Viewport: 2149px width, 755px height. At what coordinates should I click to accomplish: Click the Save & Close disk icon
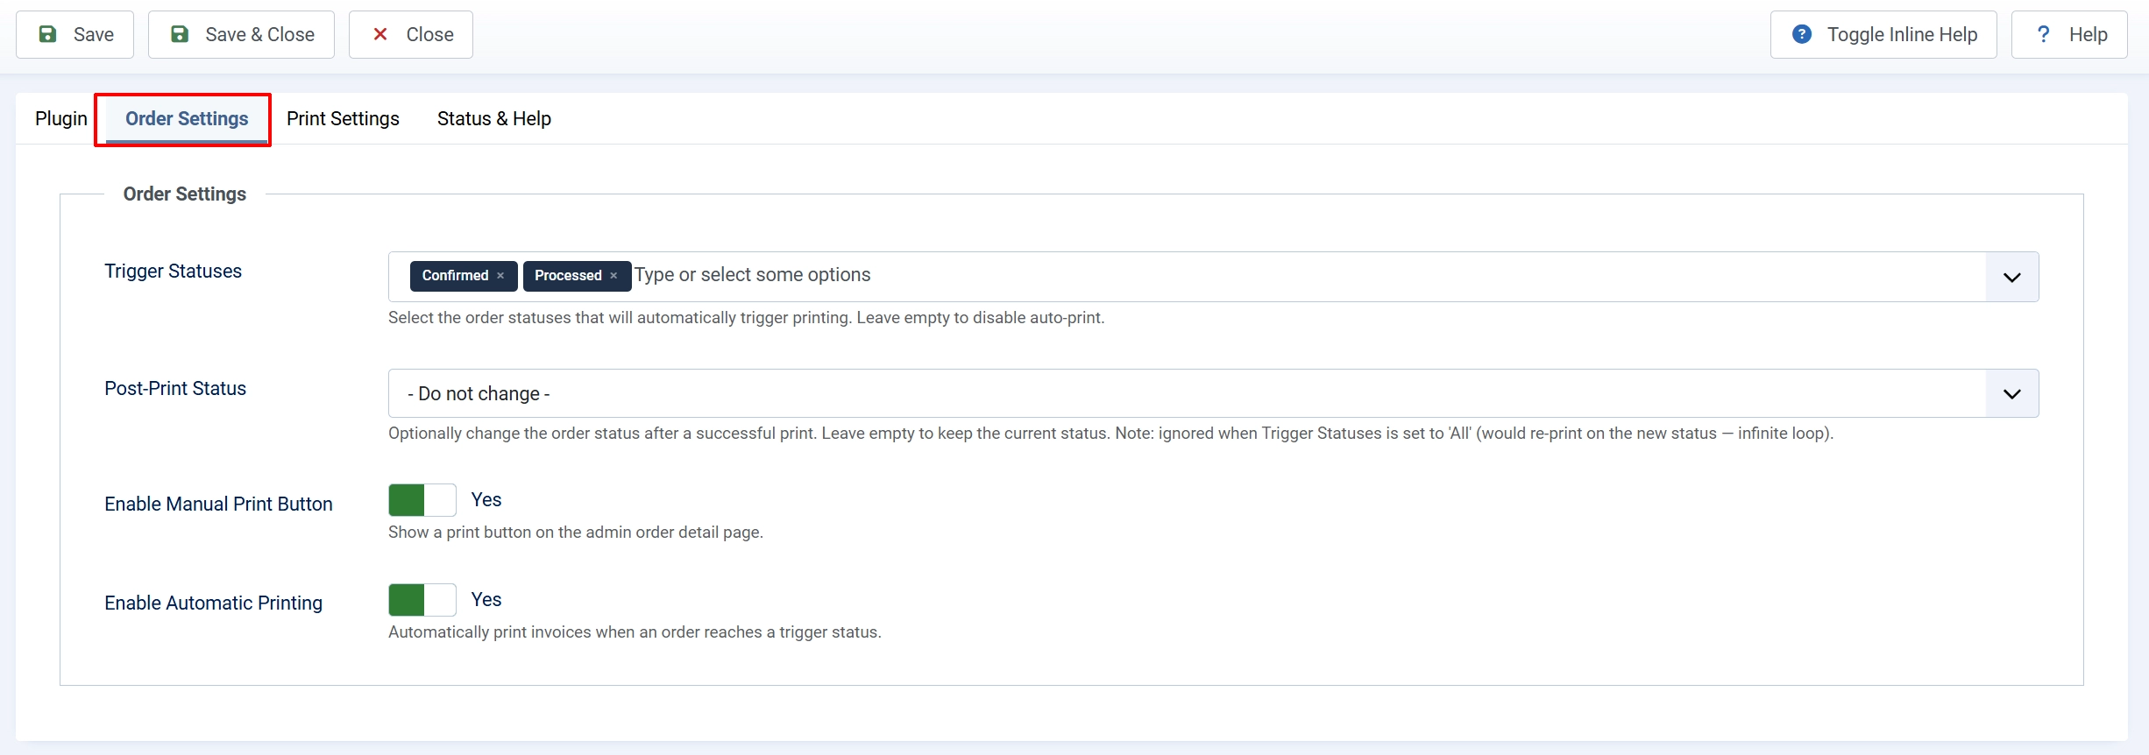(x=180, y=34)
